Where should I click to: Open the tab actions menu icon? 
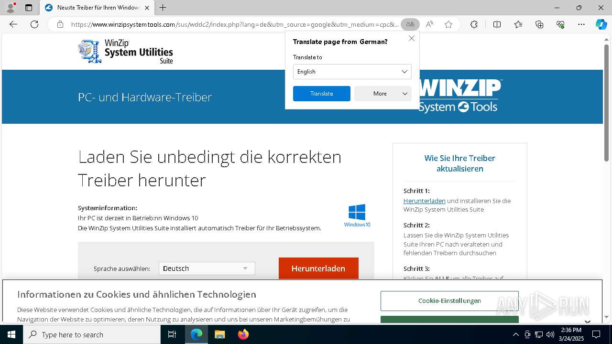click(29, 8)
